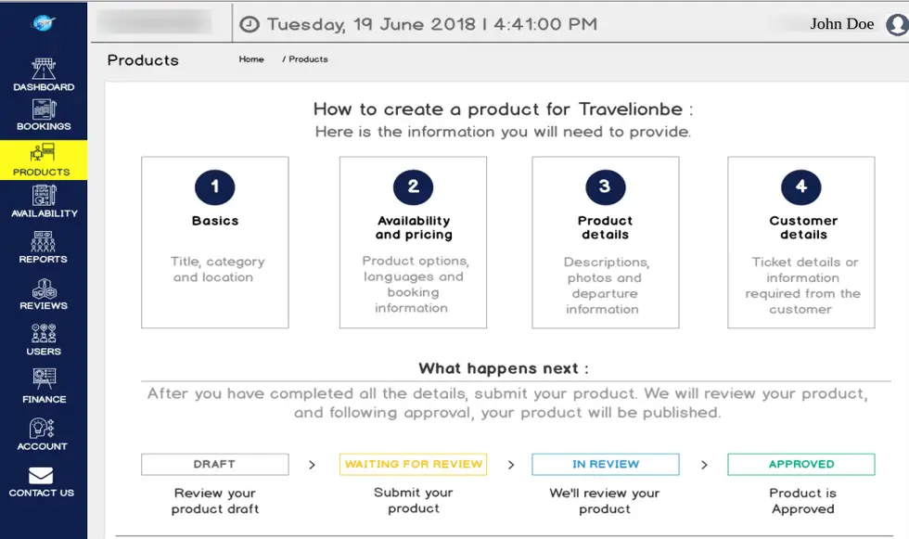Click the 'Ticket details or information' text
The width and height of the screenshot is (909, 539).
pyautogui.click(x=803, y=286)
